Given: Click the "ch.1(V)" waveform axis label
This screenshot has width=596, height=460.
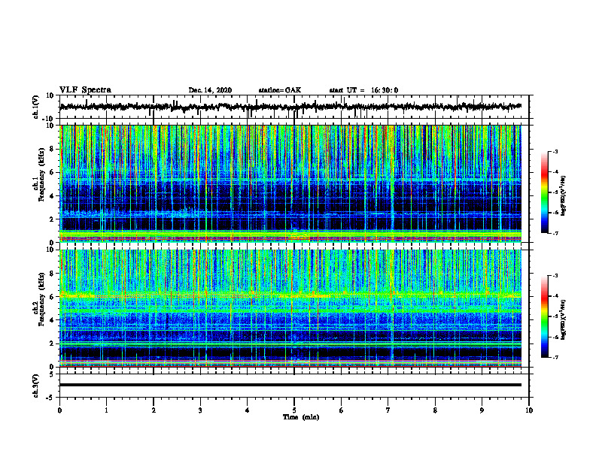Looking at the screenshot, I should tap(36, 107).
